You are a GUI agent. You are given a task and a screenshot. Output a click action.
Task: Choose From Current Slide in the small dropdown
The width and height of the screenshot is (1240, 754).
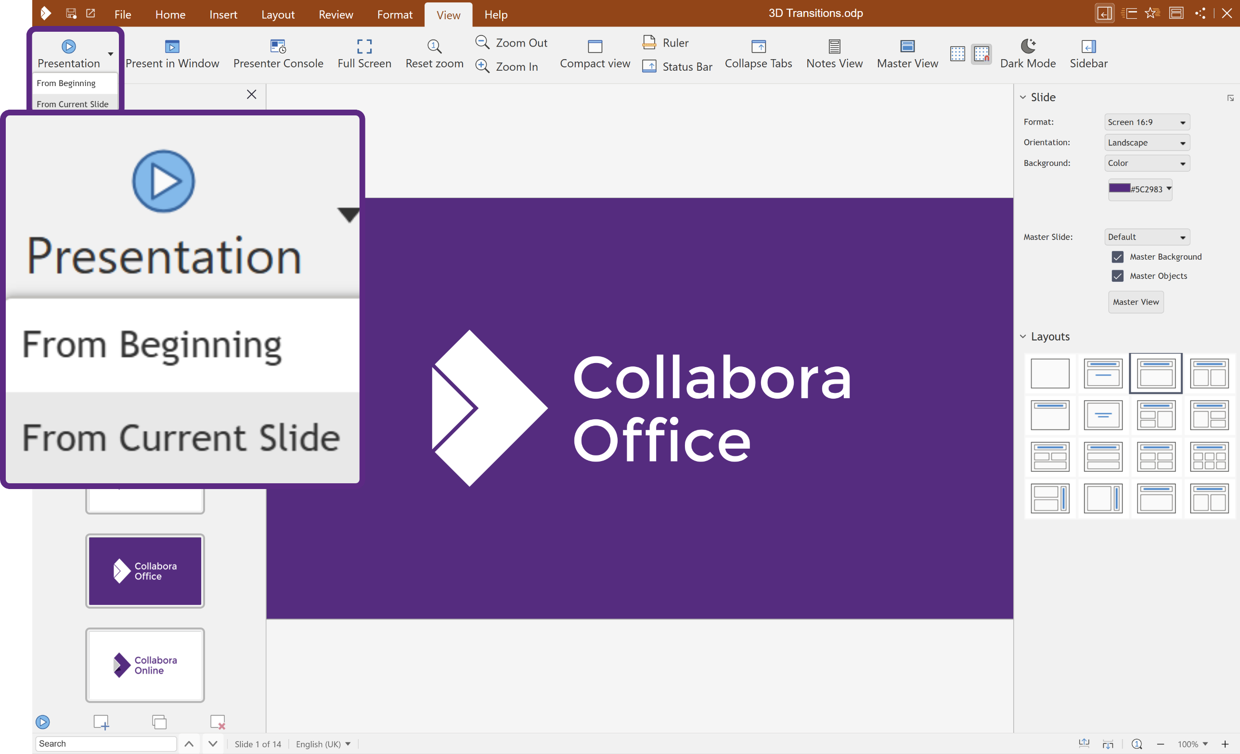coord(75,103)
